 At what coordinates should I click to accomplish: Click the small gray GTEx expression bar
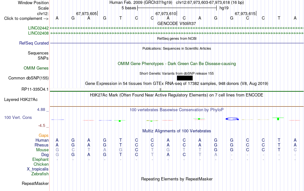(x=160, y=89)
